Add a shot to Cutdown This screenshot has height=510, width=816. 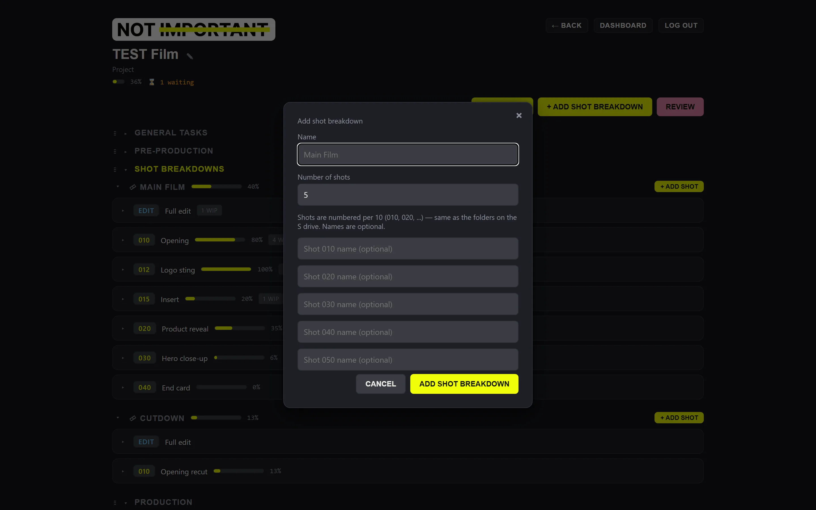[x=679, y=418]
